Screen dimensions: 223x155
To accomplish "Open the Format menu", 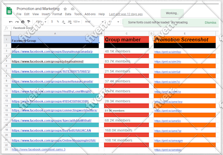I will [57, 14].
